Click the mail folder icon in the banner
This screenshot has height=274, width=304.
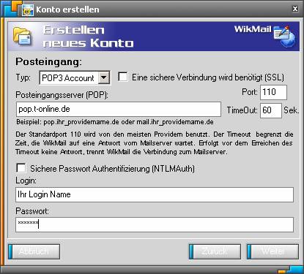click(x=23, y=37)
